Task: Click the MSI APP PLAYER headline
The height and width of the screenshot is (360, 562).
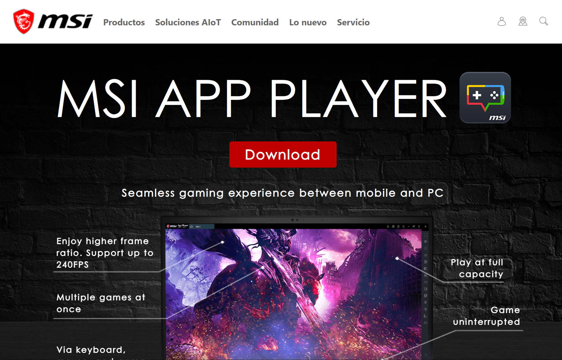Action: click(252, 98)
